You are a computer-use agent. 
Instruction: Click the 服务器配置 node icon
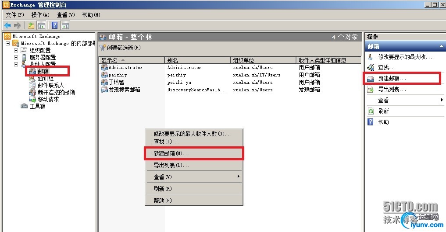coord(24,57)
